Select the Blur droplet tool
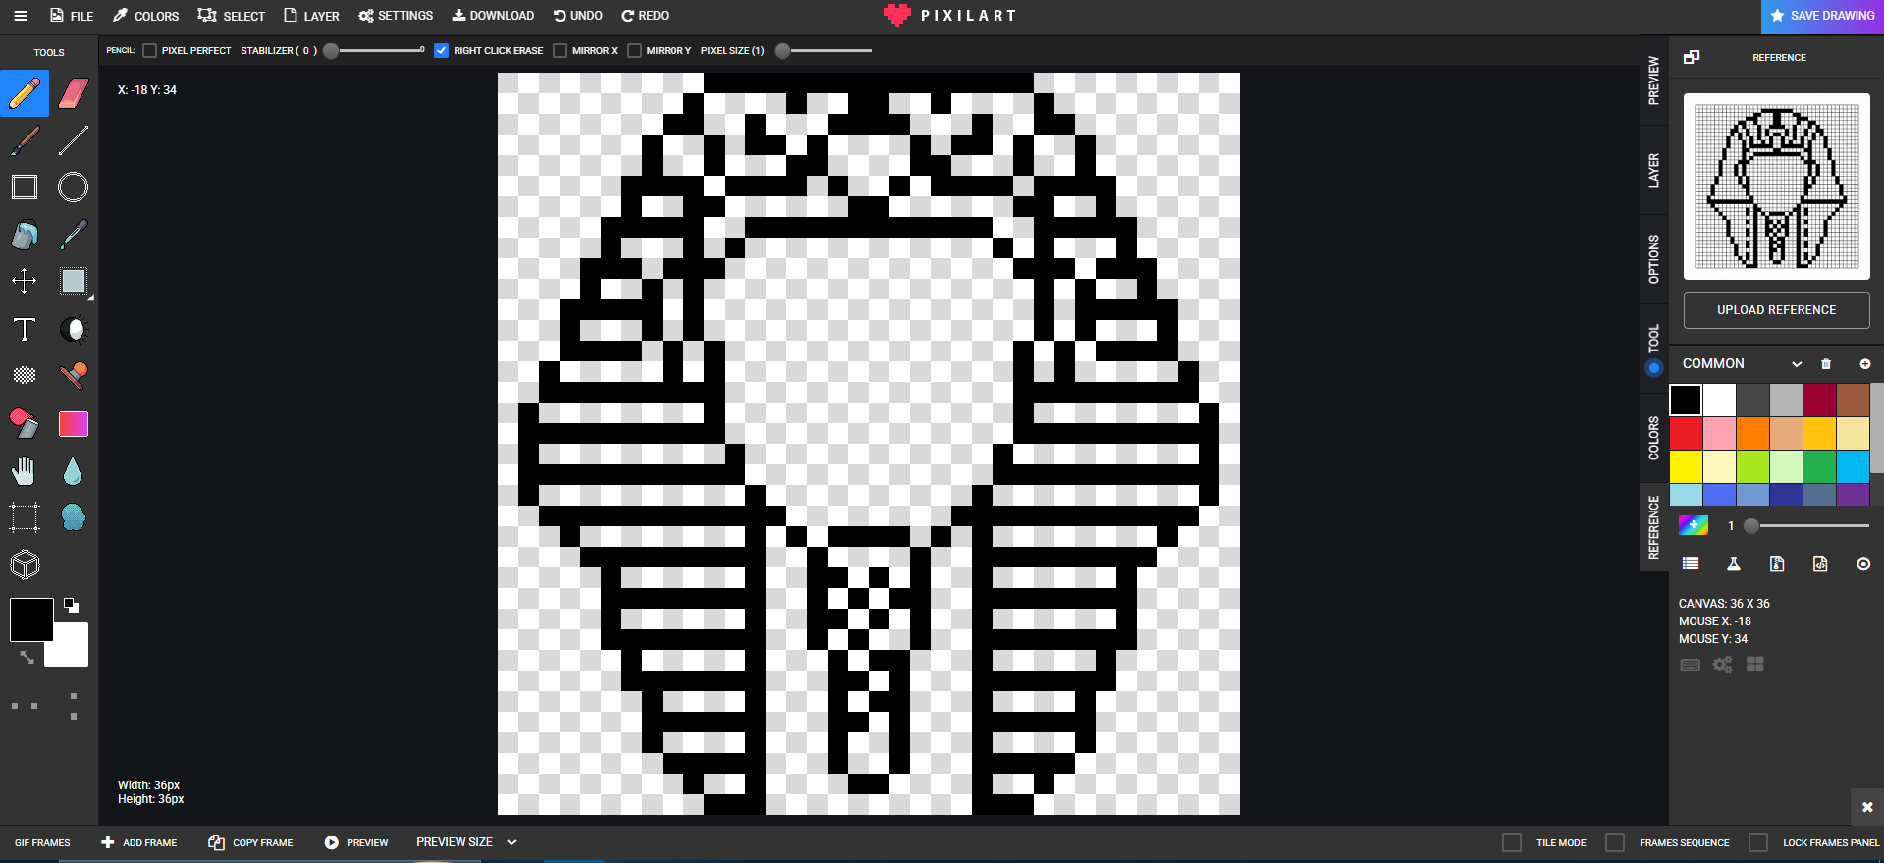This screenshot has height=863, width=1884. (x=74, y=471)
